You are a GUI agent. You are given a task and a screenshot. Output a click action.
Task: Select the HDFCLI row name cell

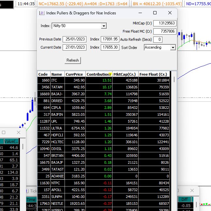[x=58, y=135]
